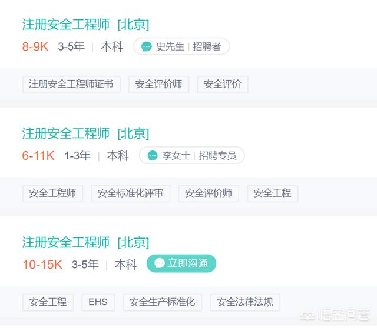Click the 立即沟通 button
Viewport: 377px width, 328px height.
click(181, 263)
